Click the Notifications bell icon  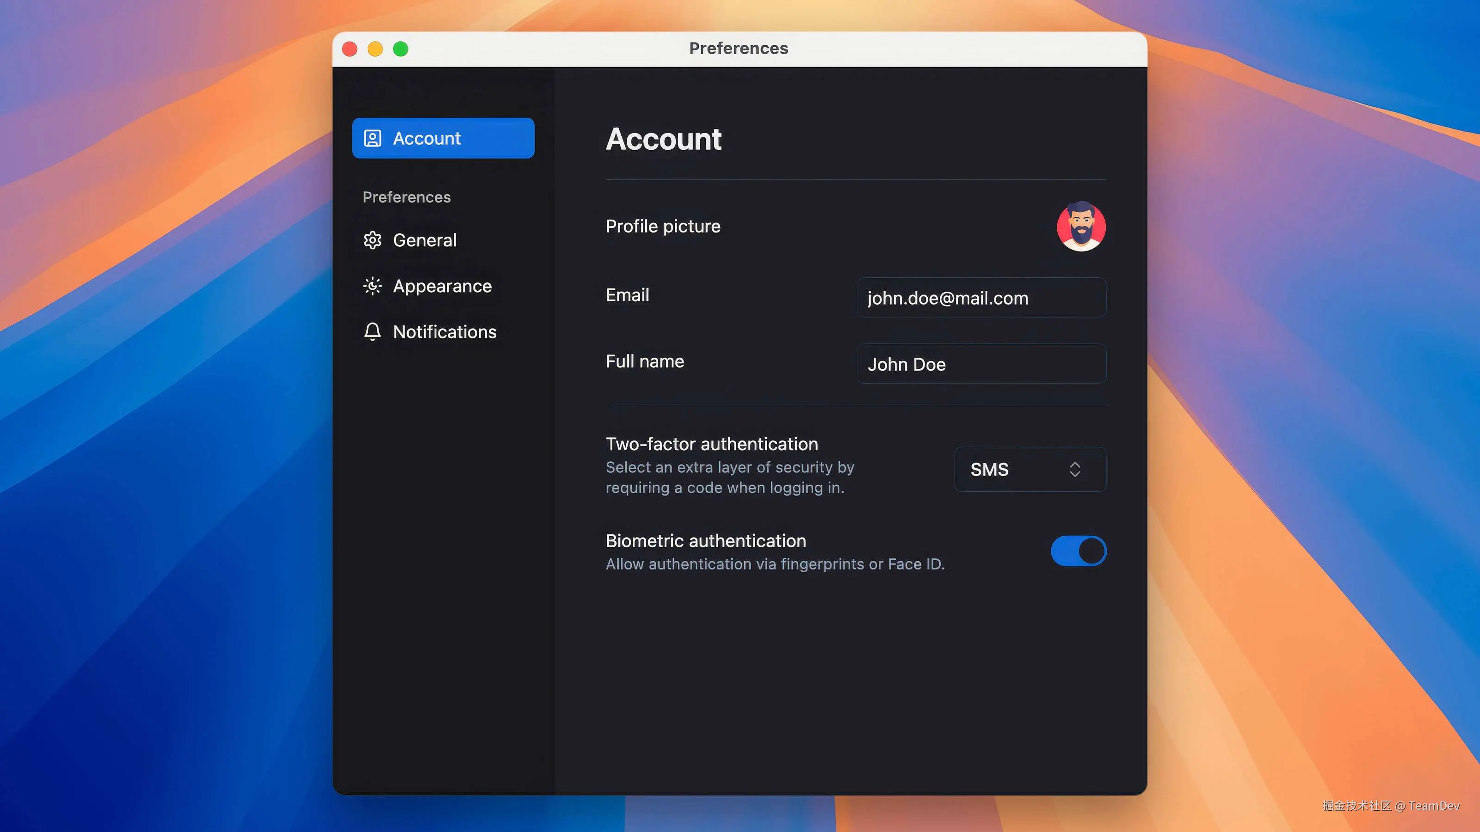coord(372,331)
